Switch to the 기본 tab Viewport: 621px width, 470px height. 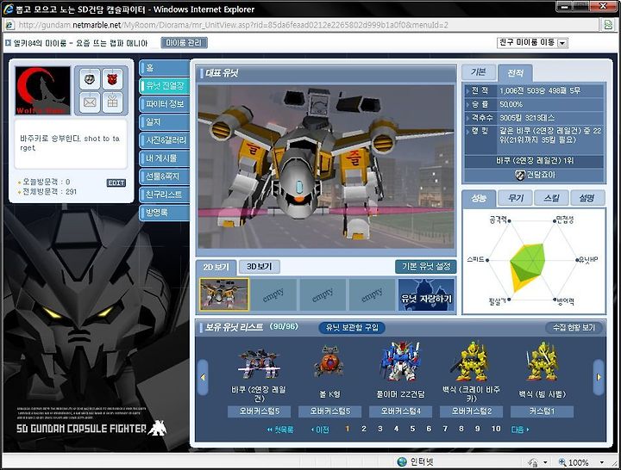(479, 72)
